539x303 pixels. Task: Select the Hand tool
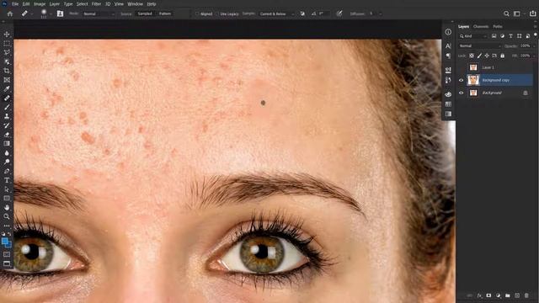click(x=7, y=208)
